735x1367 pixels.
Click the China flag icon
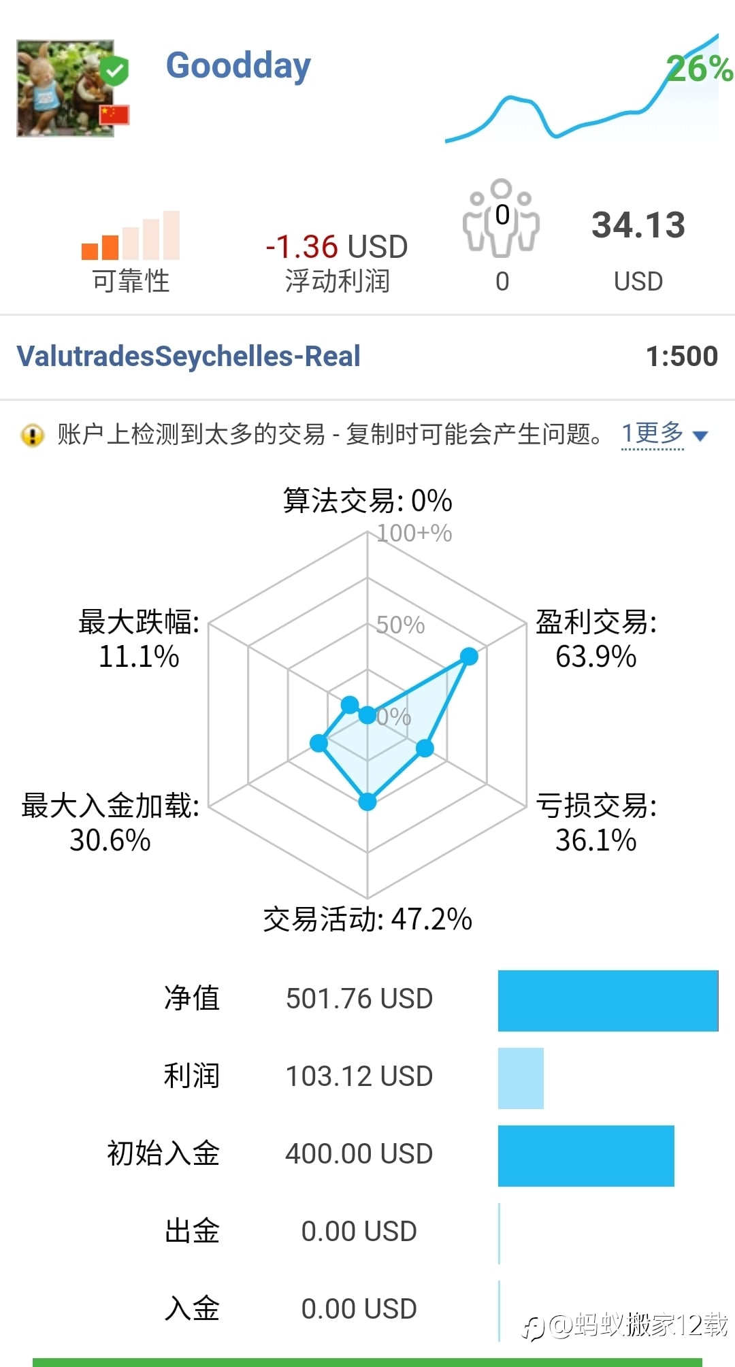click(x=114, y=114)
